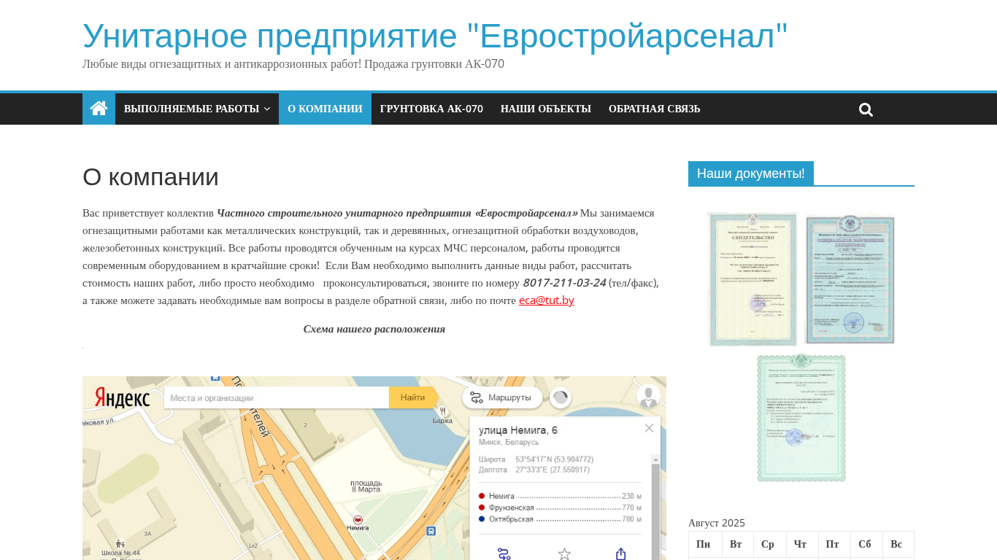Bookmark the place with the star icon
Image resolution: width=997 pixels, height=560 pixels.
click(x=564, y=554)
